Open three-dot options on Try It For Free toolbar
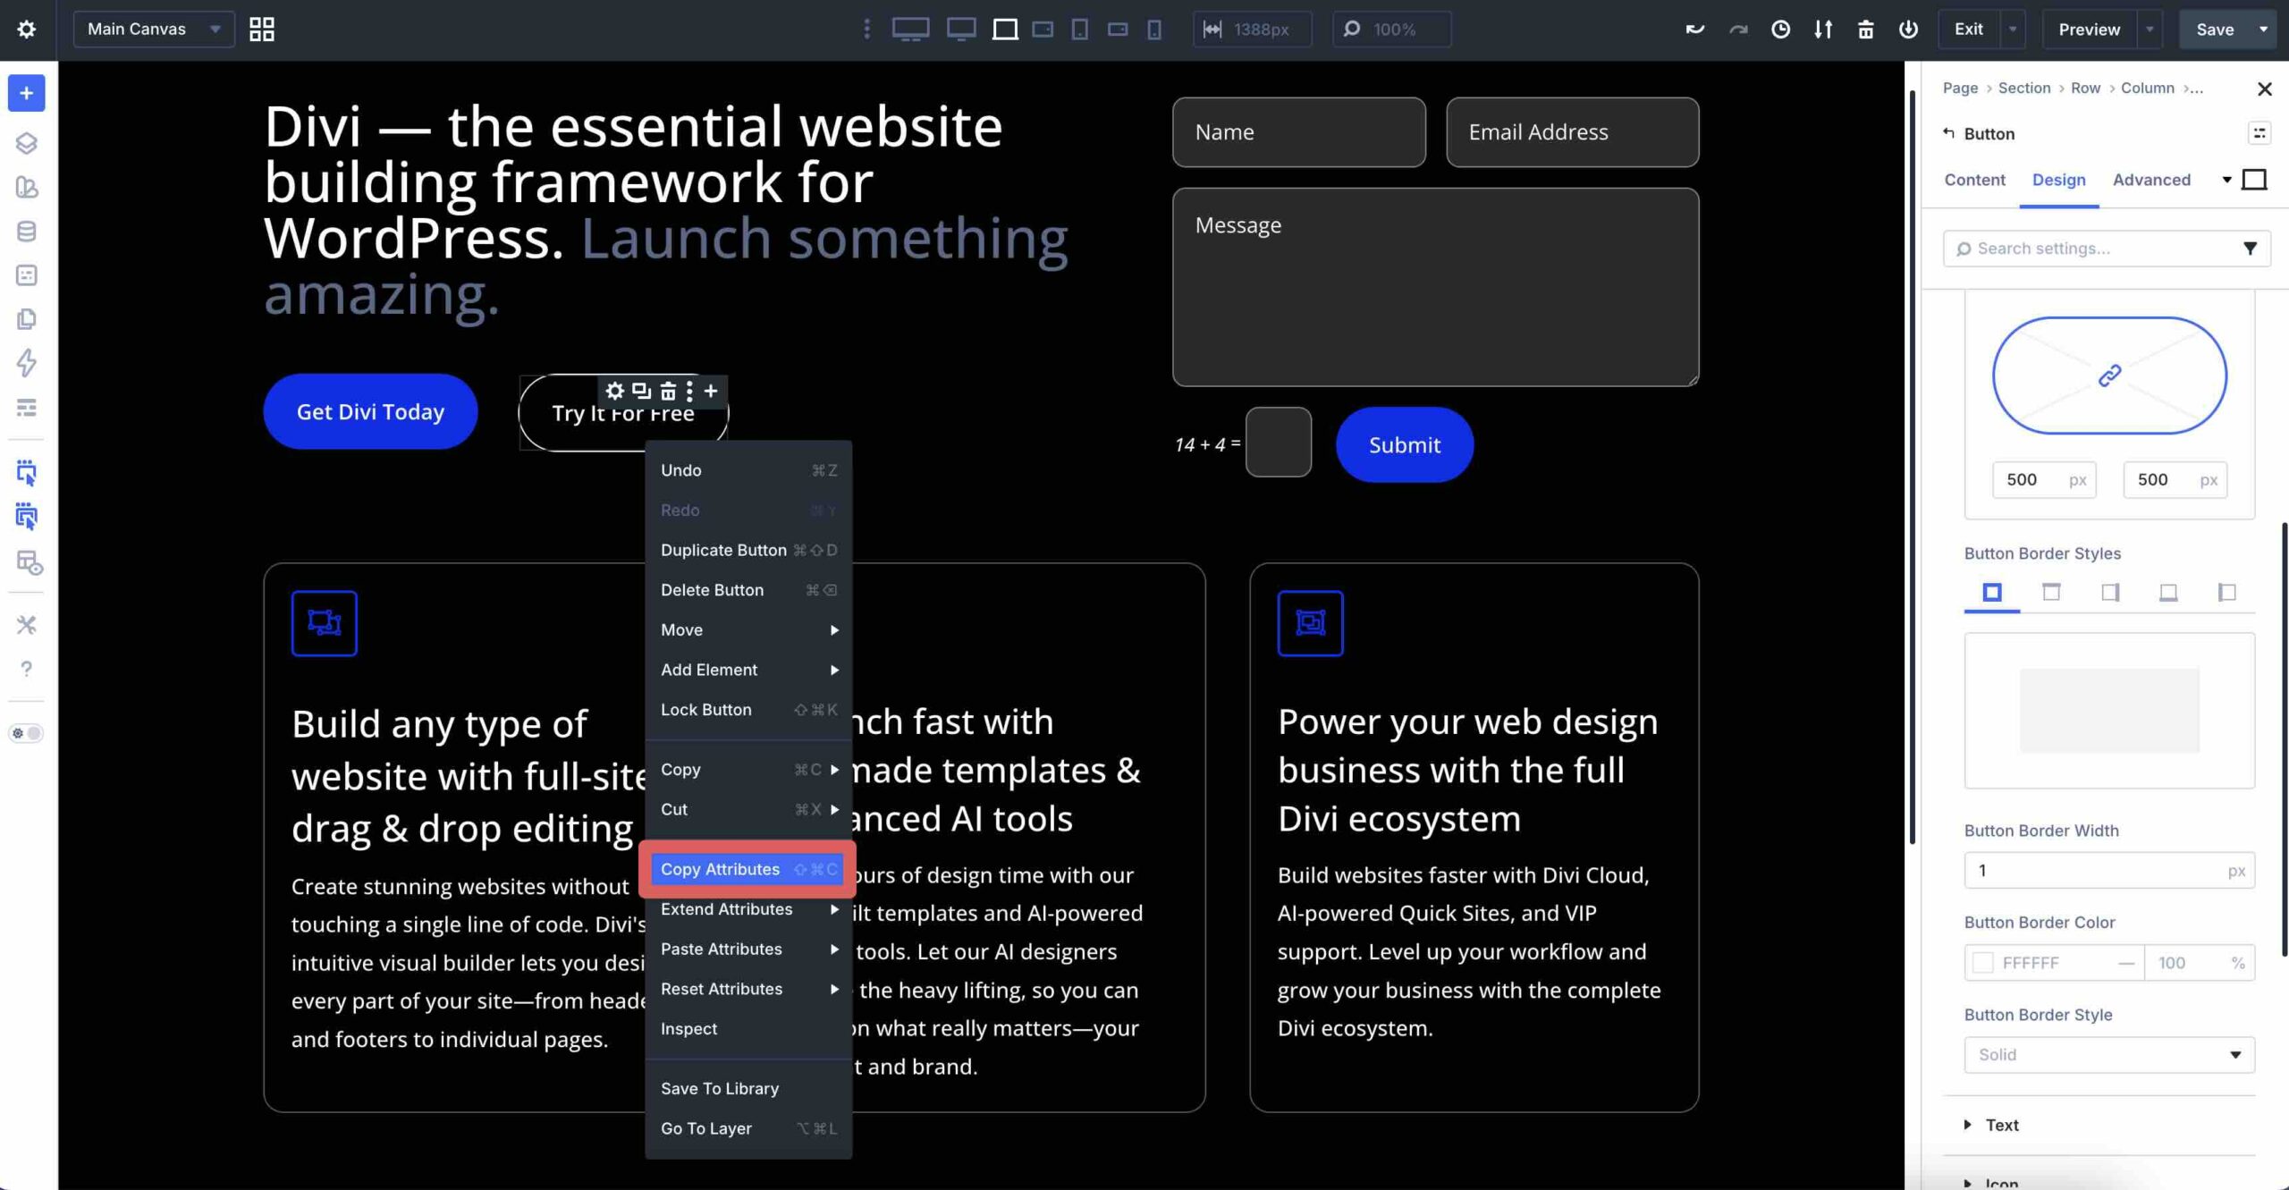2289x1190 pixels. tap(689, 391)
